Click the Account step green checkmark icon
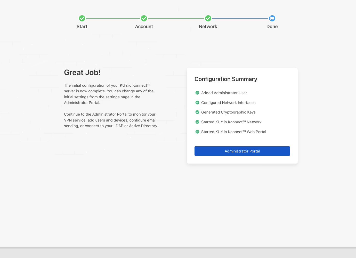 [x=144, y=18]
